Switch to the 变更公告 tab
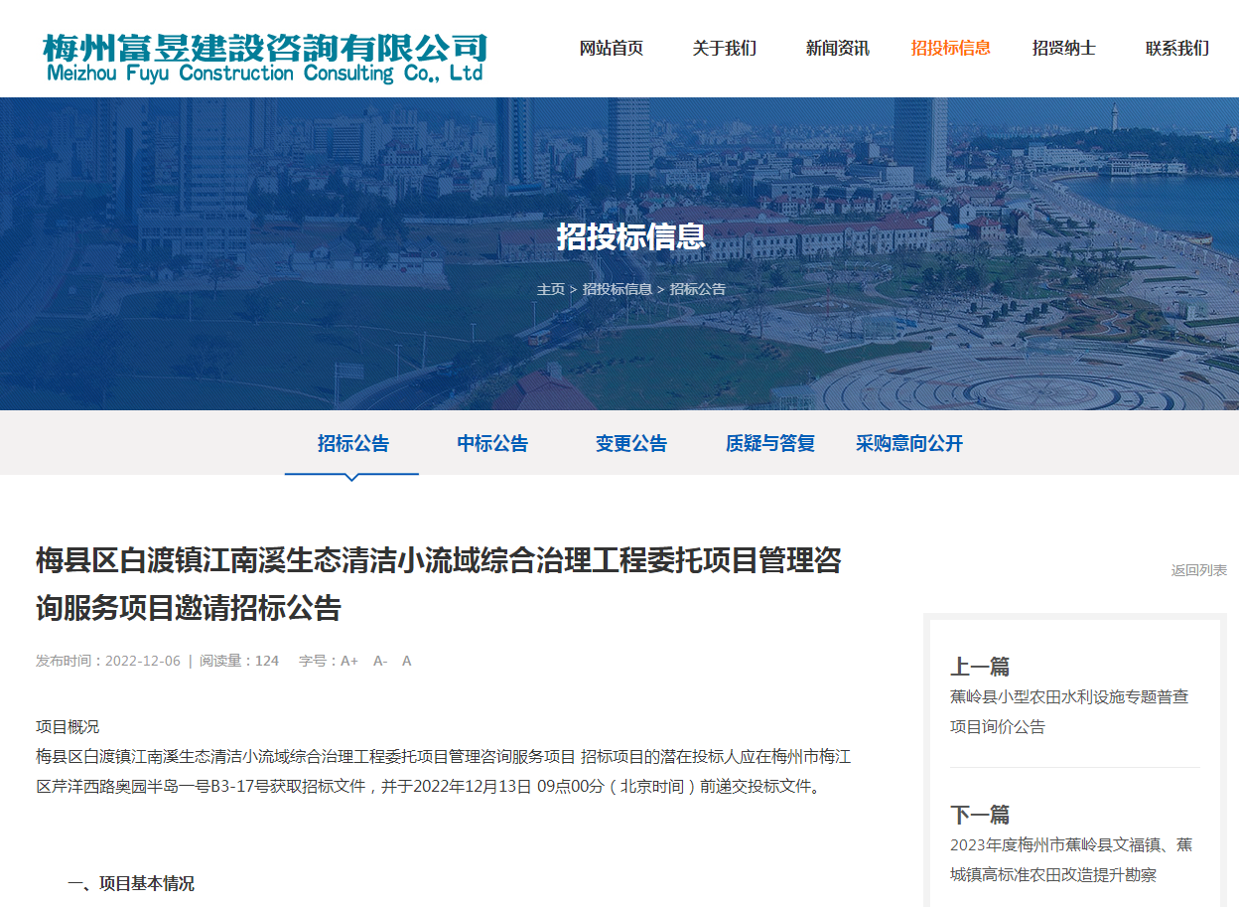Viewport: 1239px width, 907px height. coord(630,444)
